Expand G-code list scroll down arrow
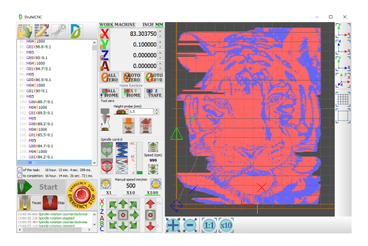 [95, 163]
